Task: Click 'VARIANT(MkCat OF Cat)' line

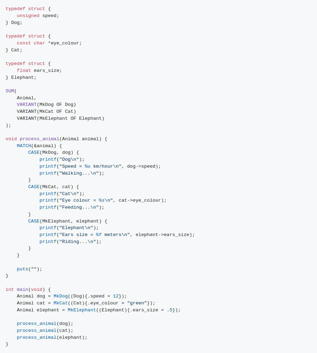Action: tap(46, 111)
